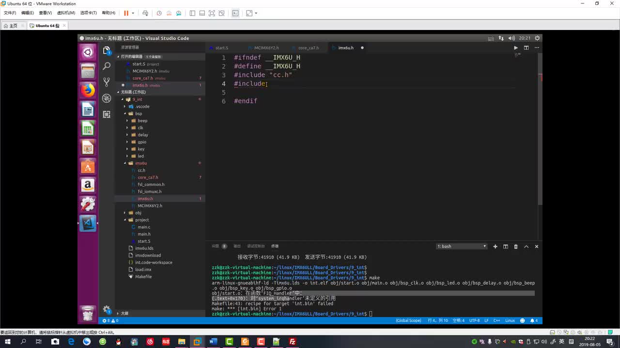The width and height of the screenshot is (620, 348).
Task: Click the errors and warnings status indicator
Action: (x=110, y=320)
